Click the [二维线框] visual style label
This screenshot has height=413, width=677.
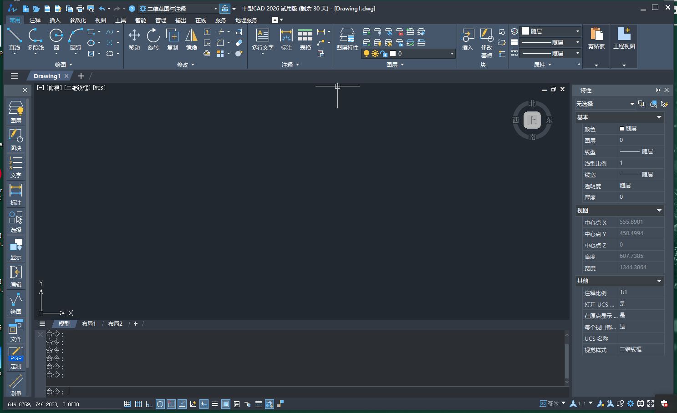[x=78, y=88]
